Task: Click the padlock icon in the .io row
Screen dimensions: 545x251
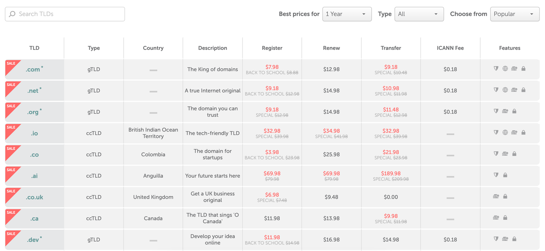Action: coord(524,132)
